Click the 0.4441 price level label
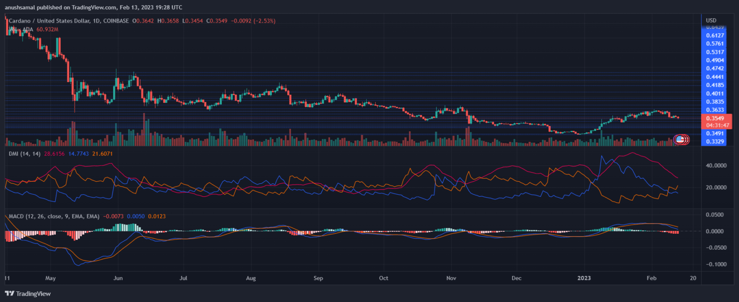The width and height of the screenshot is (739, 302). pyautogui.click(x=715, y=77)
